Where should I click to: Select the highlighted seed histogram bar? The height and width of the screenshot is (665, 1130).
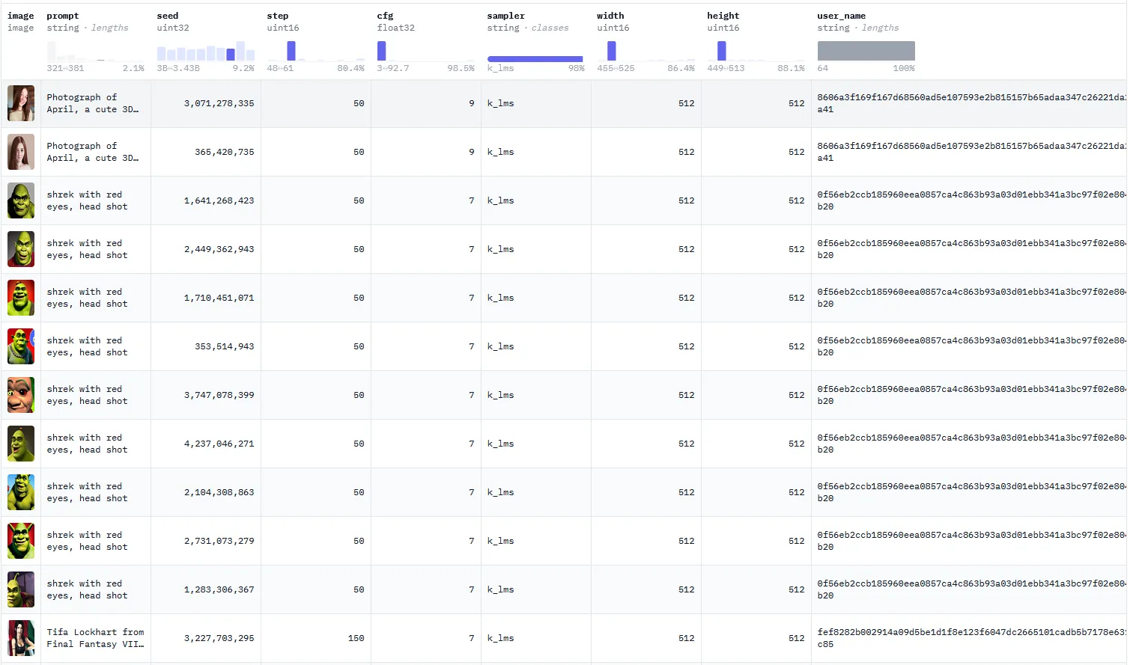[231, 55]
